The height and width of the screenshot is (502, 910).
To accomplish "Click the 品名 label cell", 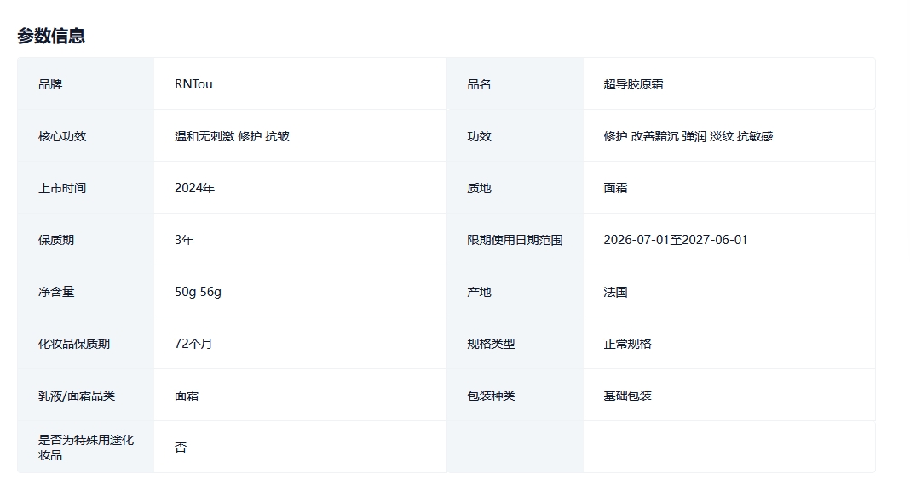I will [479, 84].
